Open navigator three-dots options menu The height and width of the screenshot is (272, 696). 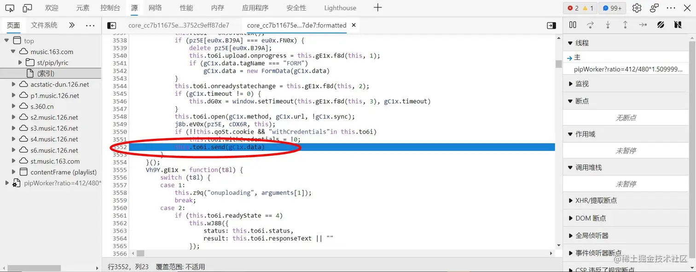point(90,25)
